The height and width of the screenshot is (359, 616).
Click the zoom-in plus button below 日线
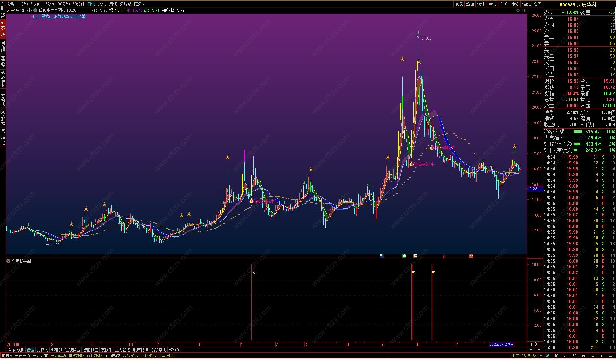531,350
